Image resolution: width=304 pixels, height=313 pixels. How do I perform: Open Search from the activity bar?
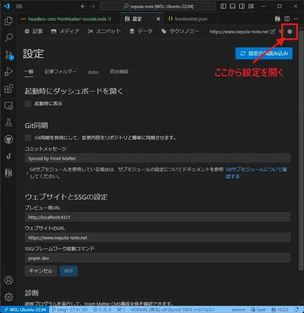tap(8, 38)
